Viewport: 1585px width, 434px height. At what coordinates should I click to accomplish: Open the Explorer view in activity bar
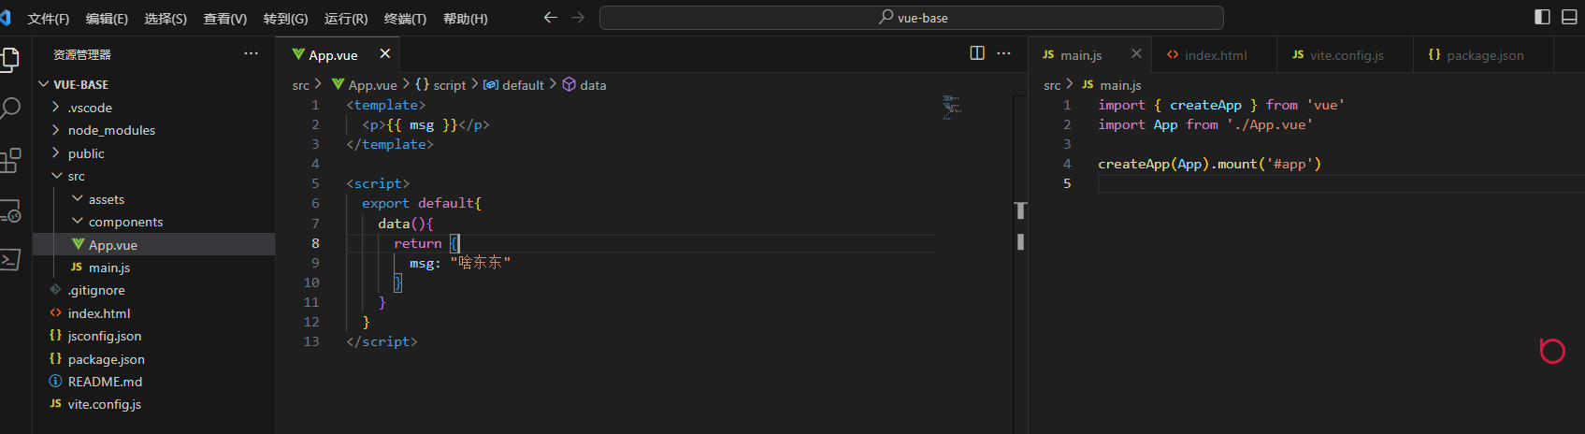coord(9,59)
